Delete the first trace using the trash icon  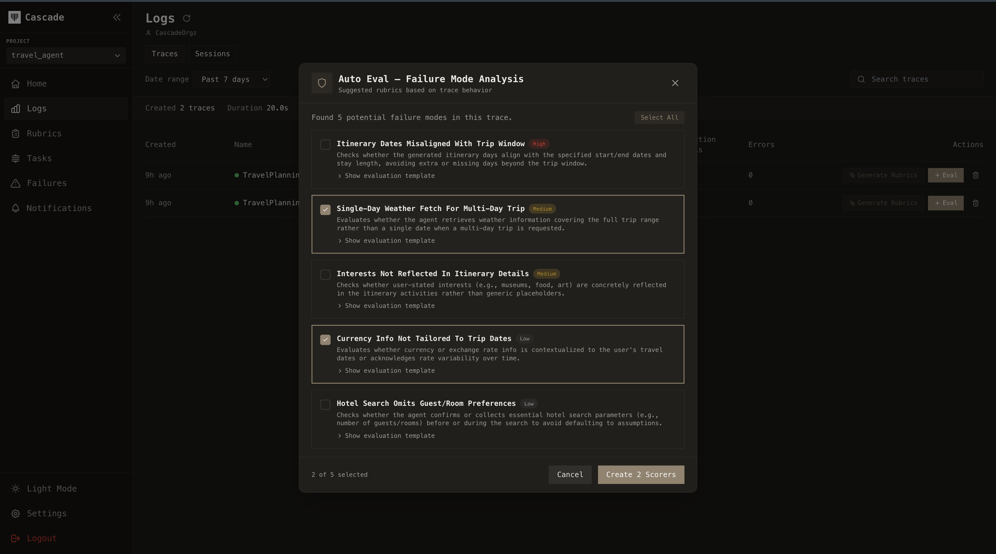(976, 175)
